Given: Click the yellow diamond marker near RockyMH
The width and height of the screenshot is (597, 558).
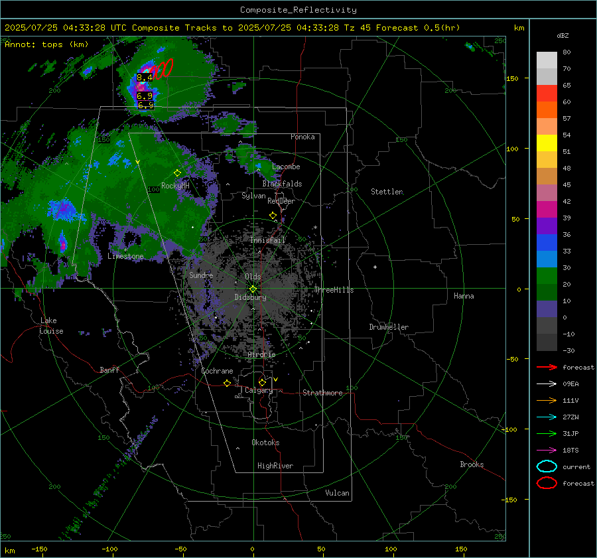Looking at the screenshot, I should coord(177,173).
